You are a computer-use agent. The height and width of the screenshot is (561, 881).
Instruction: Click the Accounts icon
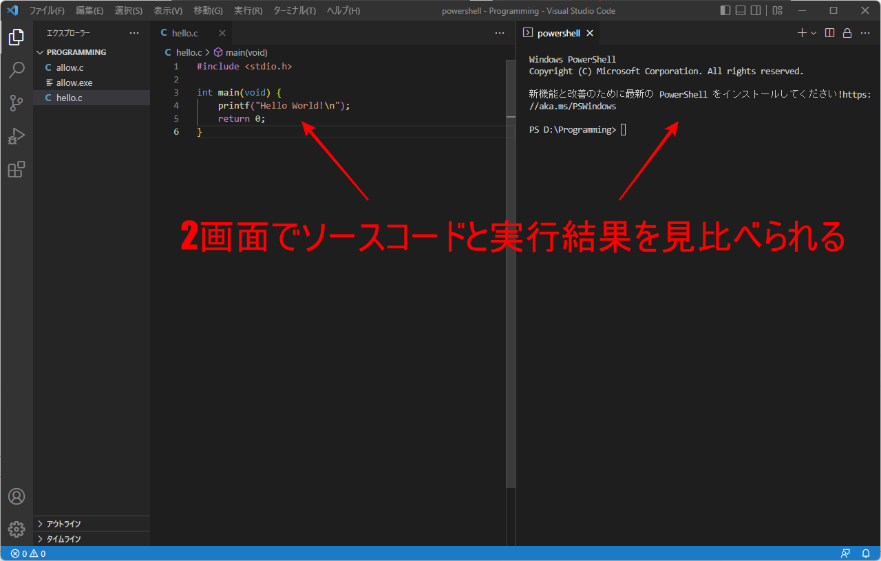tap(17, 496)
